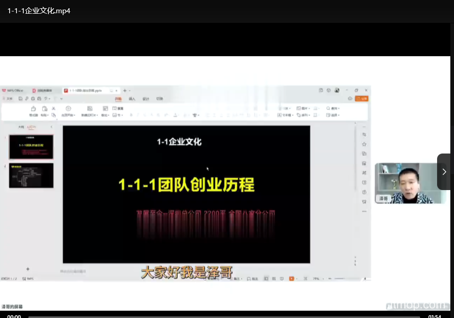Click the format painter icon

click(33, 109)
